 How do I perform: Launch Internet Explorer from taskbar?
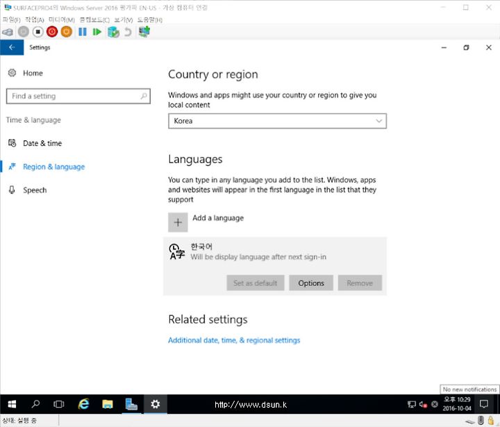click(x=83, y=404)
